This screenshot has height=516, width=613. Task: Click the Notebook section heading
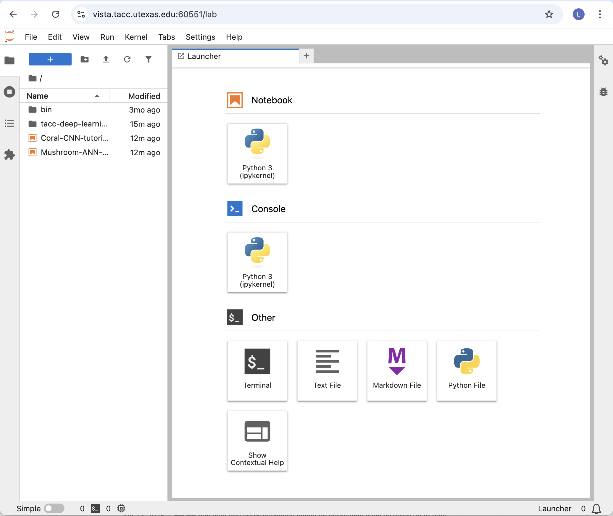(x=272, y=100)
